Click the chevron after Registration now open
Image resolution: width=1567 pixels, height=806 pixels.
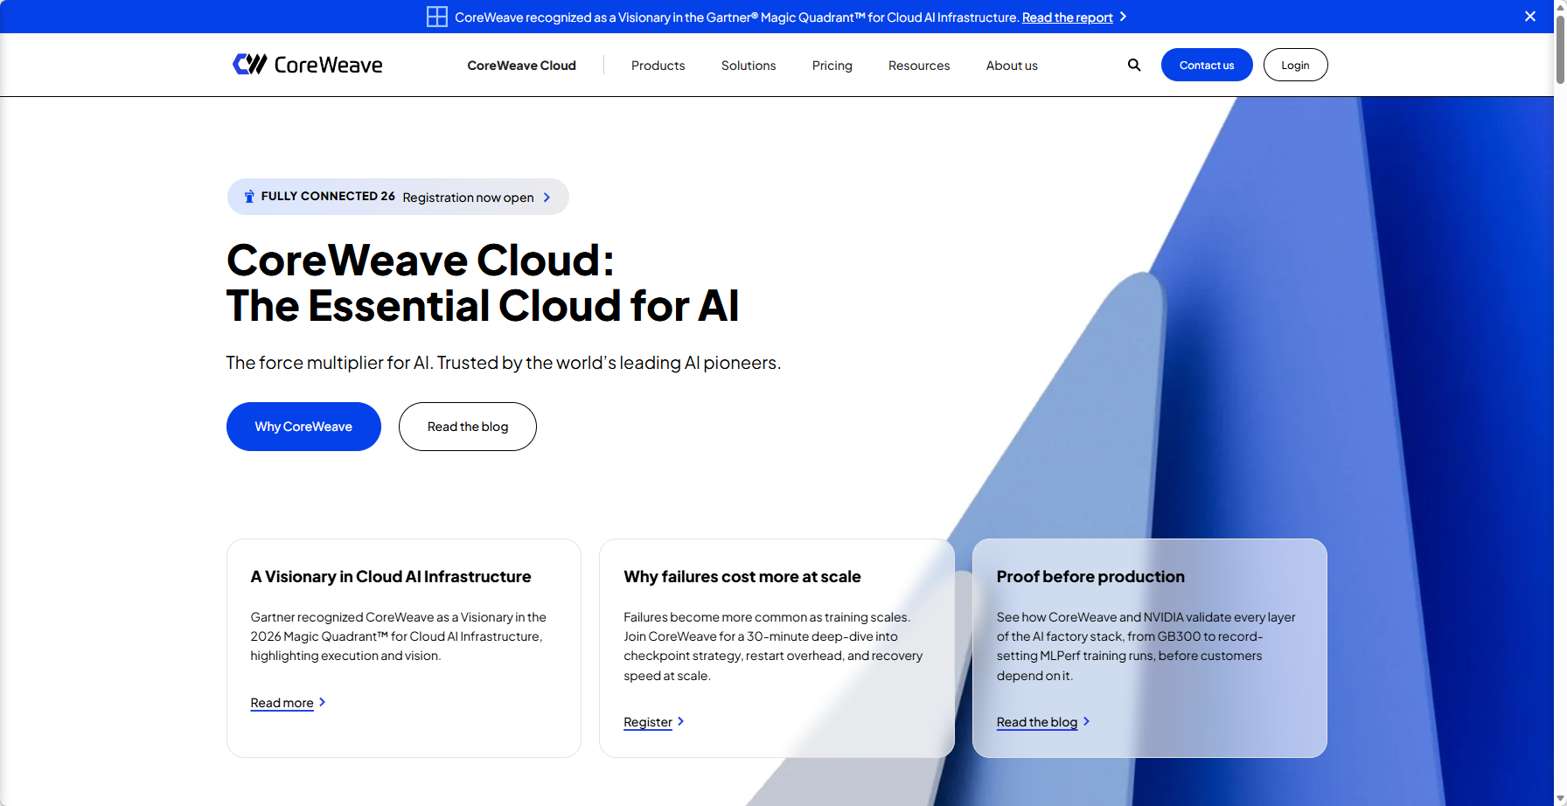(x=547, y=198)
